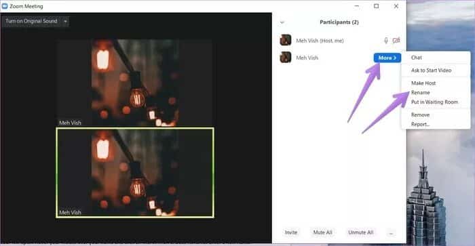
Task: Turn on Original Sound
Action: pos(31,21)
